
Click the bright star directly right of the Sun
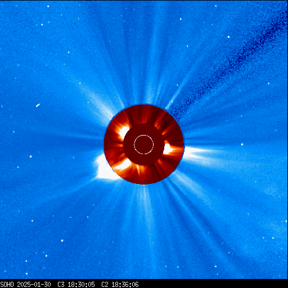coord(242,145)
